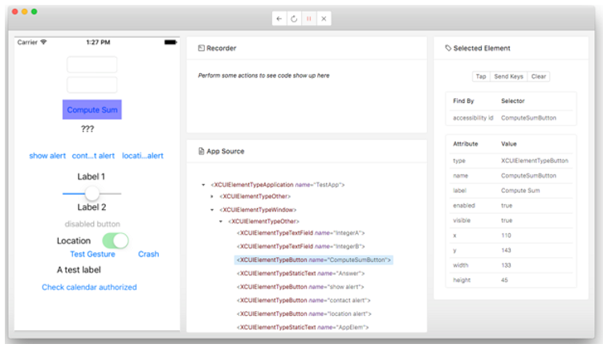Click the top integer input field
The height and width of the screenshot is (348, 607).
(92, 64)
